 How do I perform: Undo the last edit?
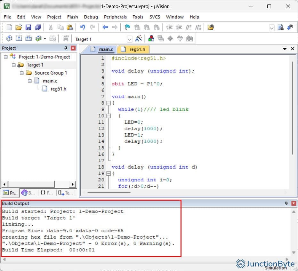click(83, 27)
